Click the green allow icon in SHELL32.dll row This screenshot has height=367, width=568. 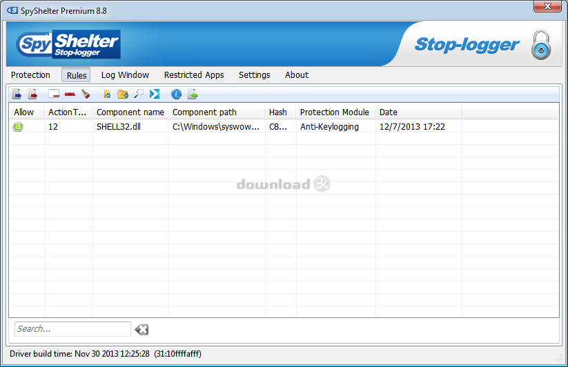point(18,127)
